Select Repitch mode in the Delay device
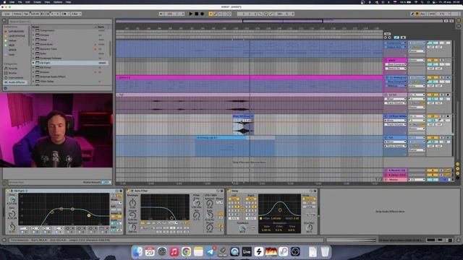 pos(309,199)
